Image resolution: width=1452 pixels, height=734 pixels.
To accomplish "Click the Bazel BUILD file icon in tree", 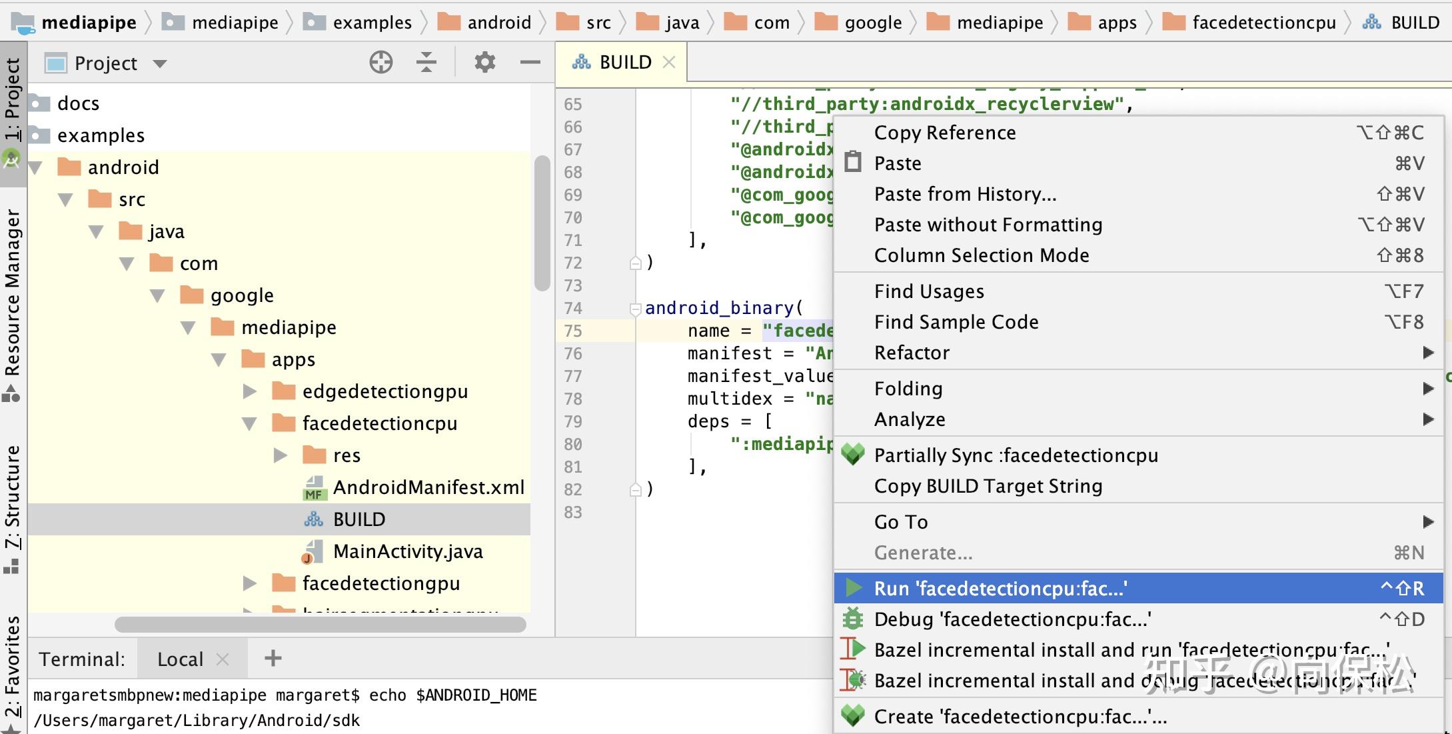I will (313, 519).
